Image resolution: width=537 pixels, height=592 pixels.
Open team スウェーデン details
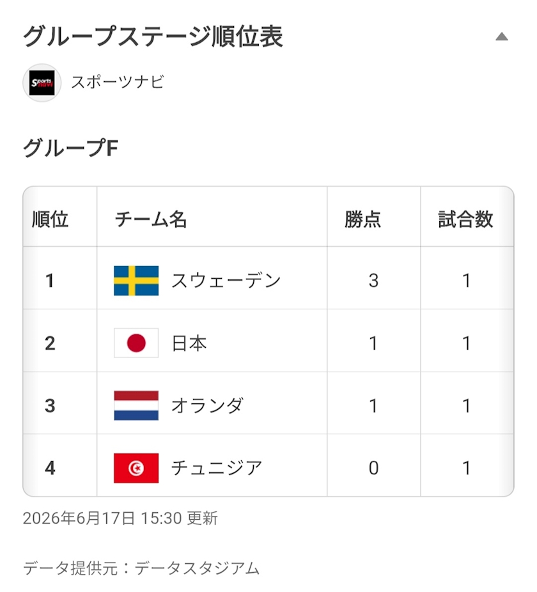tap(226, 281)
